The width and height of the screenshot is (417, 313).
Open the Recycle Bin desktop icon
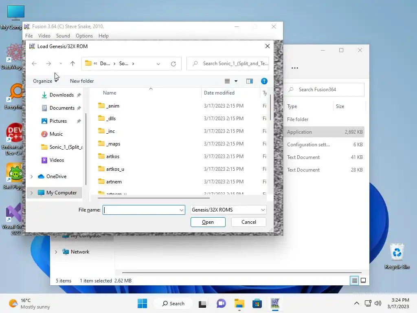click(x=397, y=256)
